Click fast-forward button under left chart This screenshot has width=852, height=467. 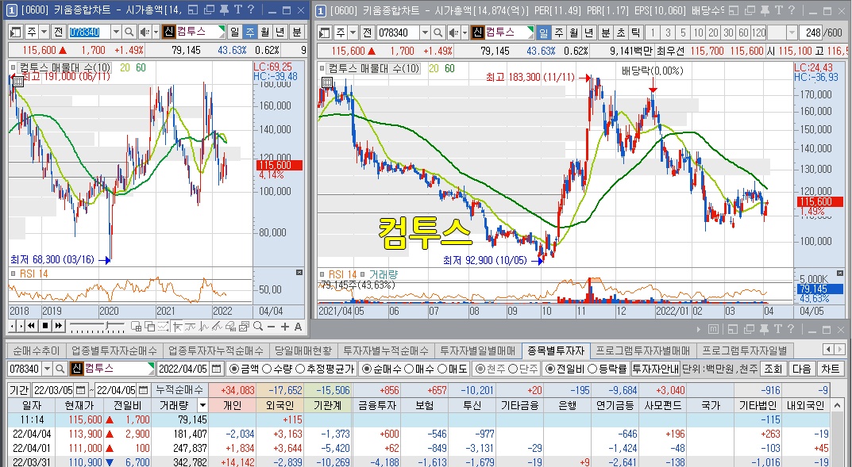[58, 326]
